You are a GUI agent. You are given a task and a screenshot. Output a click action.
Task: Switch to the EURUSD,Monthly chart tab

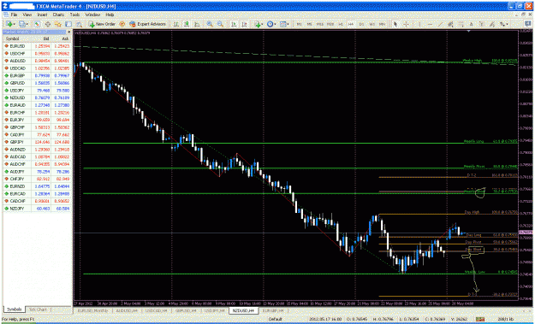(x=92, y=310)
